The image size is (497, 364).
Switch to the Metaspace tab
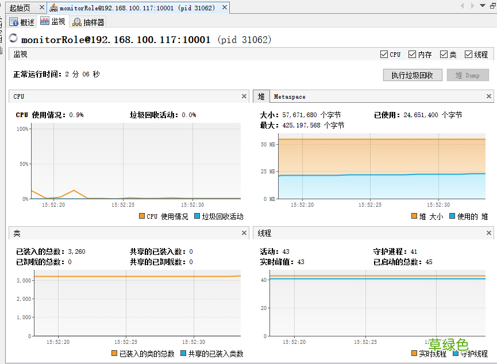pos(290,96)
